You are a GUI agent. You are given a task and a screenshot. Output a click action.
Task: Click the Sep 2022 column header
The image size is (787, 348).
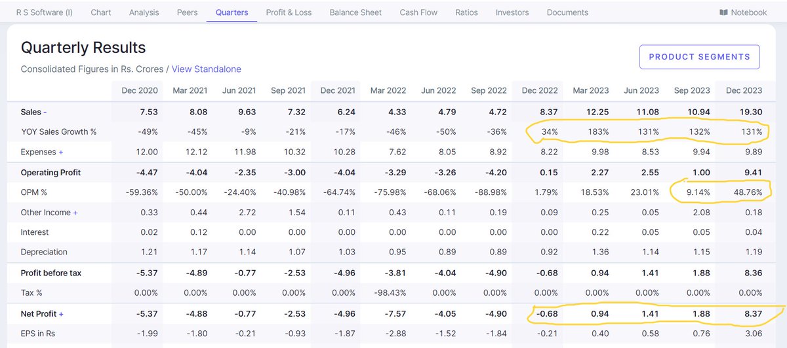tap(489, 91)
